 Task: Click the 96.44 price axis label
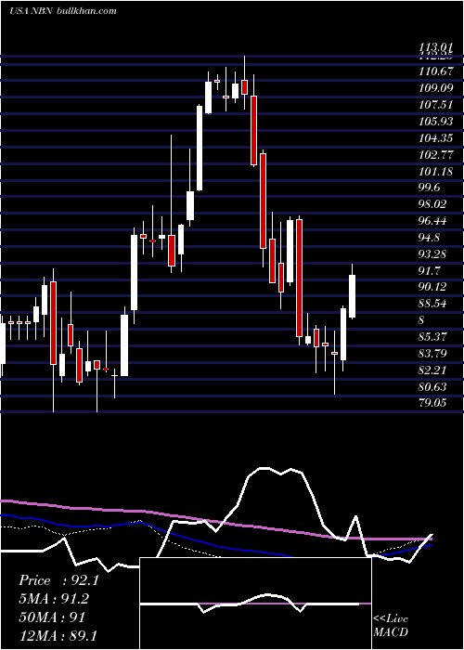pos(432,221)
